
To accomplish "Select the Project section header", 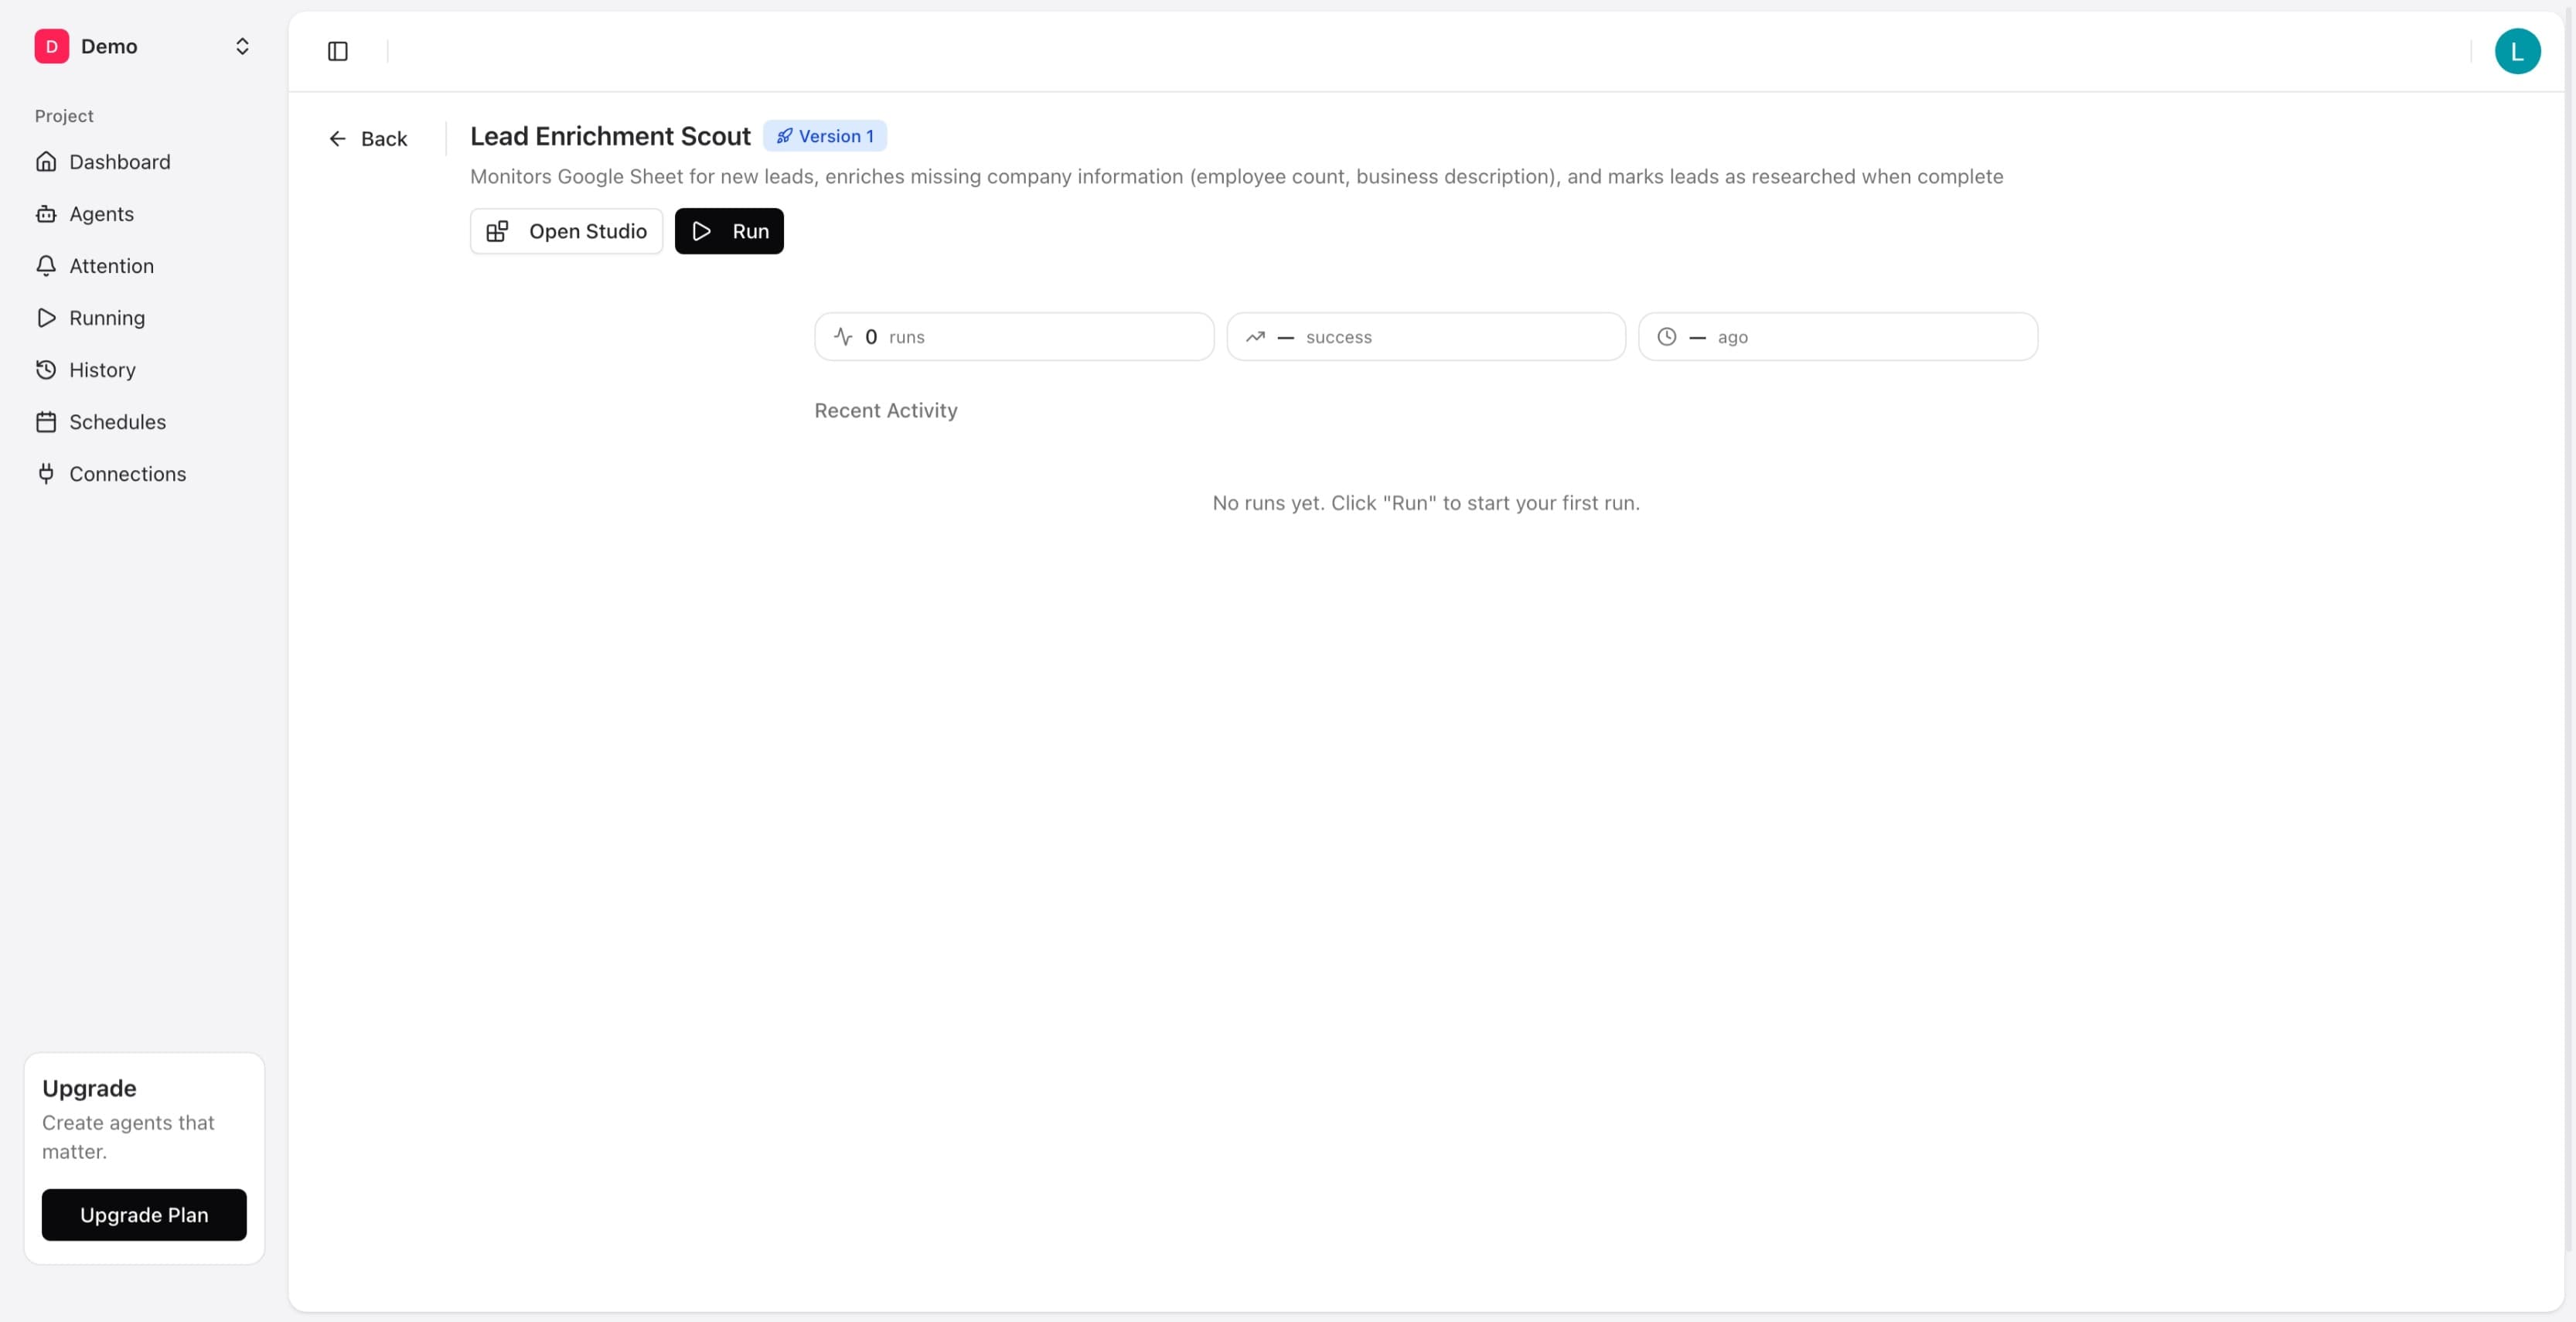I will click(63, 115).
